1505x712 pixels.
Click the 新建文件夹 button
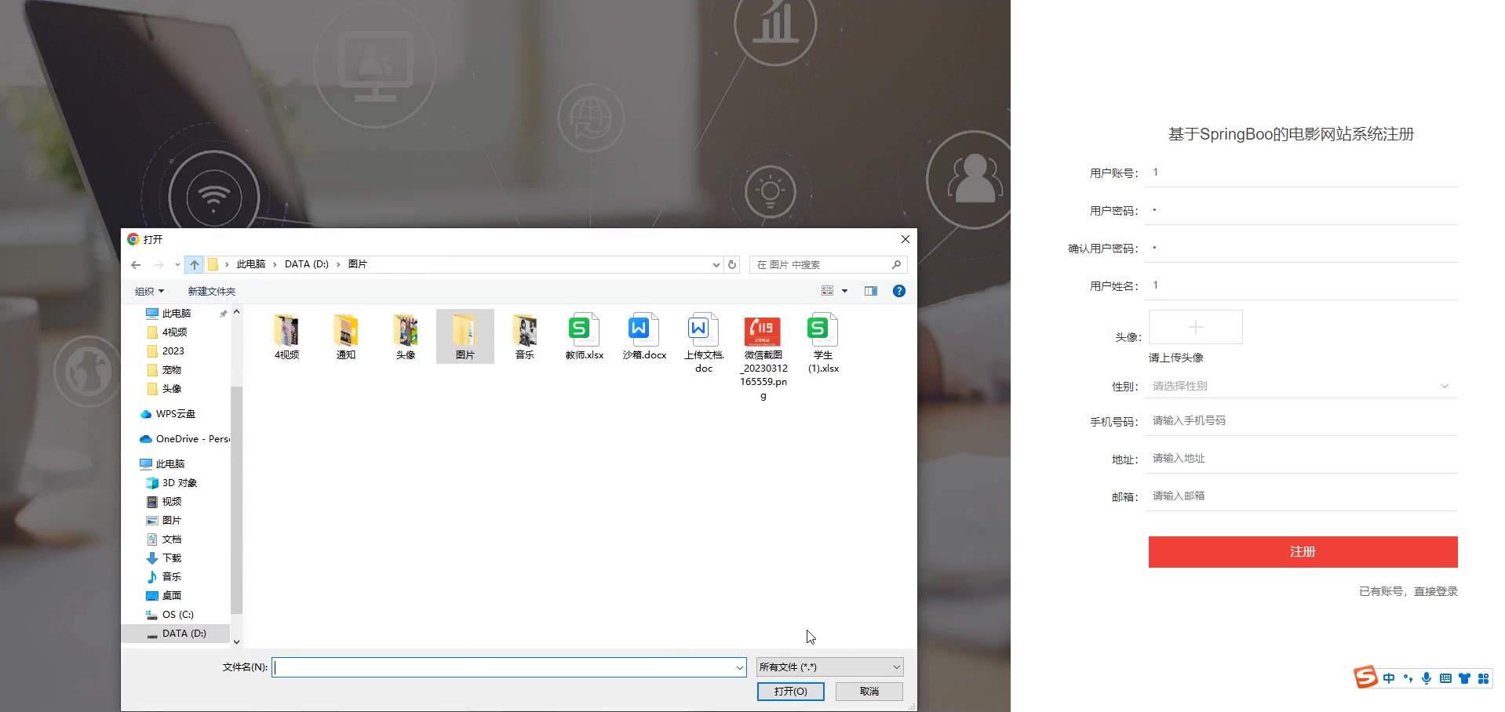(x=212, y=291)
